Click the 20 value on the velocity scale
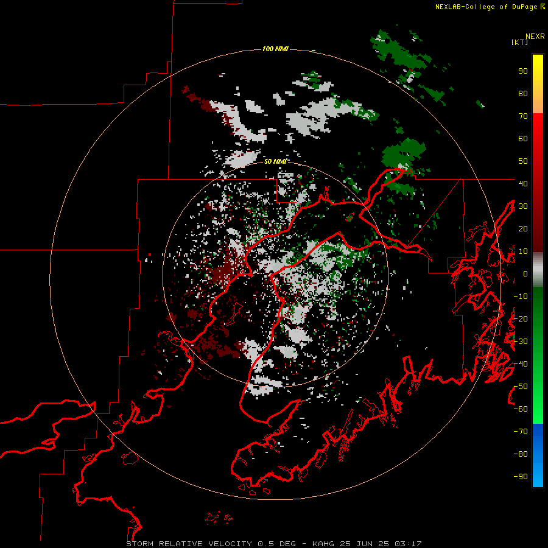This screenshot has height=548, width=548. [x=523, y=228]
